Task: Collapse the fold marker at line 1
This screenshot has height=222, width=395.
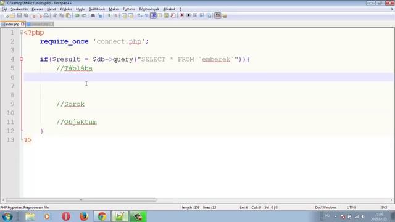Action: pos(22,32)
